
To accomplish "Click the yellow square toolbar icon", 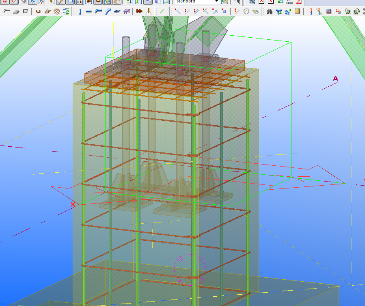I will point(298,11).
